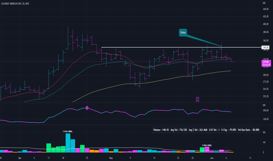
Task: Click the INR currency label on the price axis
Action: (264, 3)
